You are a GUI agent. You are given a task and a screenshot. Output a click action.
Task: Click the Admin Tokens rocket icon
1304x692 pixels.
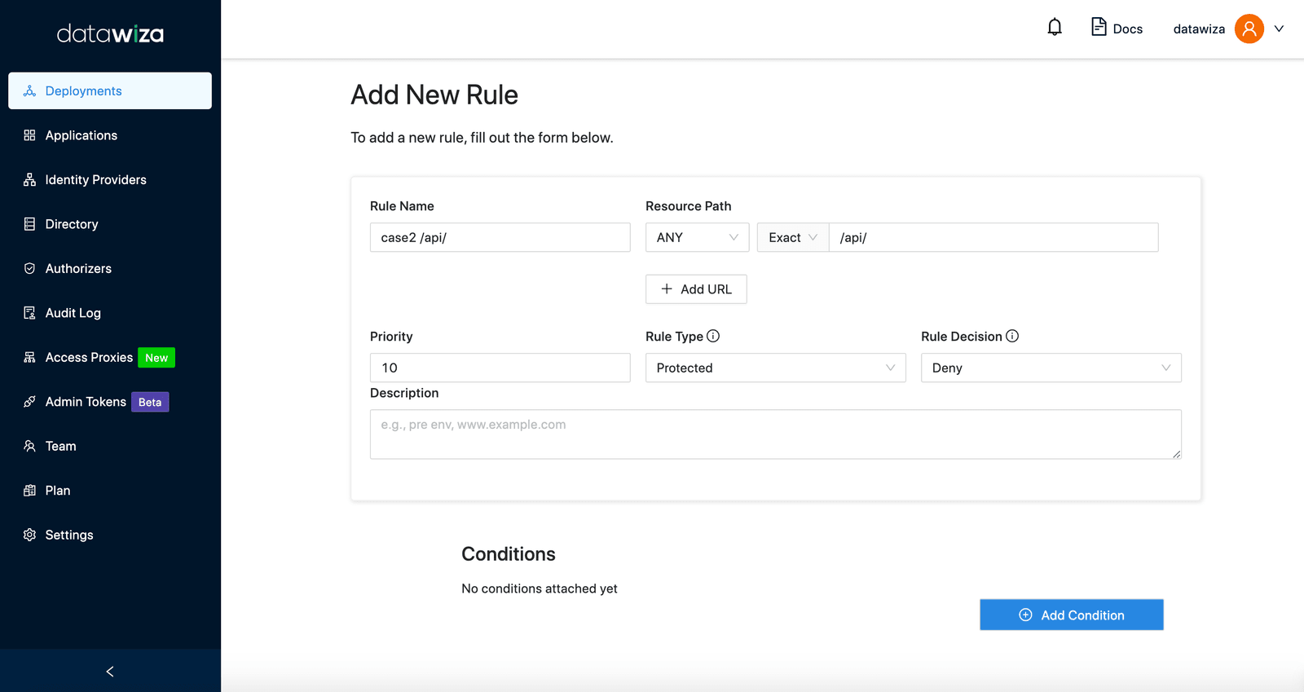click(30, 402)
